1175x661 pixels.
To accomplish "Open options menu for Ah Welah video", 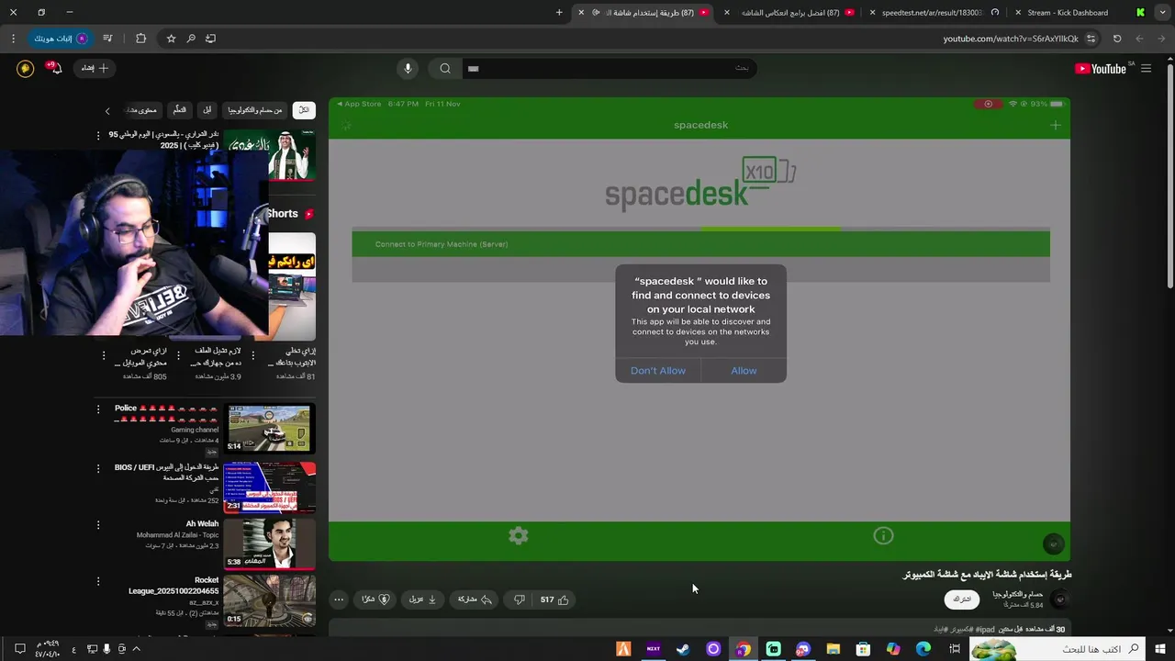I will [98, 525].
